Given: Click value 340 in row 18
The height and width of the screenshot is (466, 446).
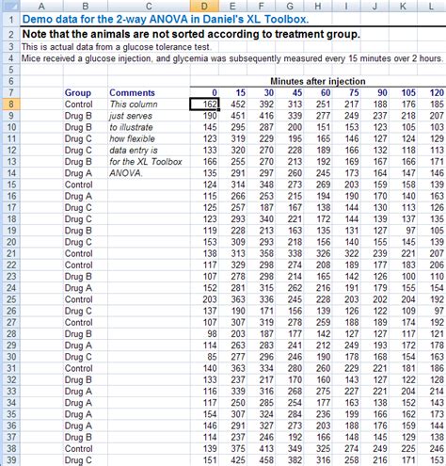Looking at the screenshot, I should (266, 219).
